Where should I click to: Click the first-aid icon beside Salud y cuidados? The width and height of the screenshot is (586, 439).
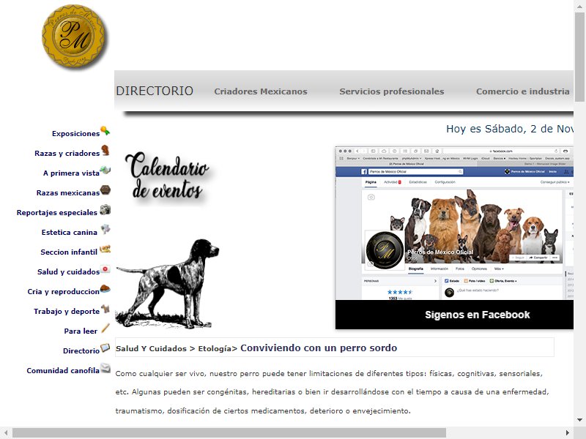105,269
